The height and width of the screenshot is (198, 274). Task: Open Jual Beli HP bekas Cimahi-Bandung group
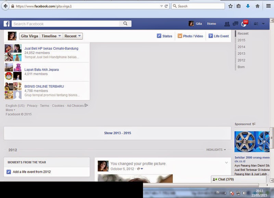pos(51,48)
